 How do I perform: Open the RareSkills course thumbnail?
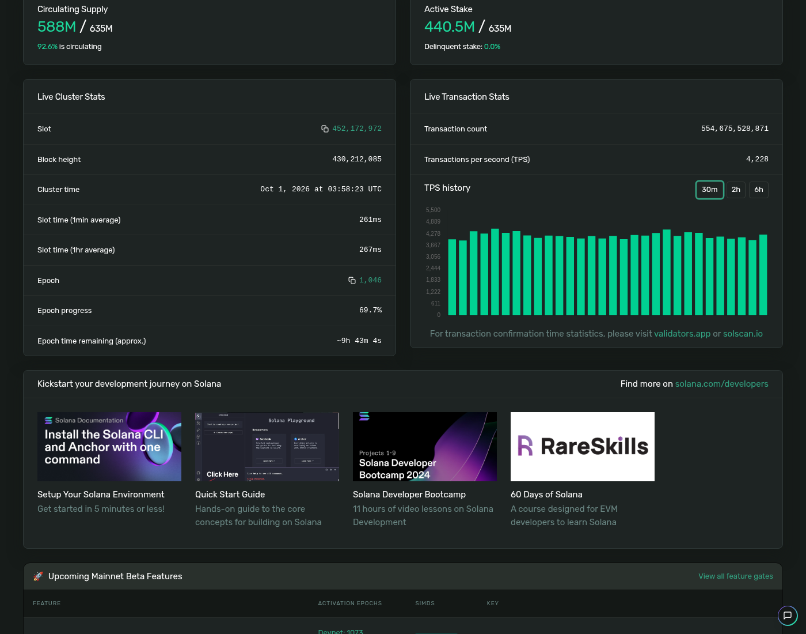pos(583,447)
